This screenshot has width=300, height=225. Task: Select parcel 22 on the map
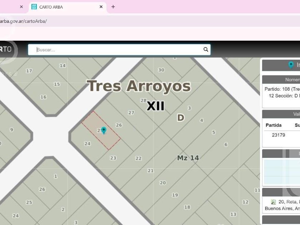pos(138,159)
